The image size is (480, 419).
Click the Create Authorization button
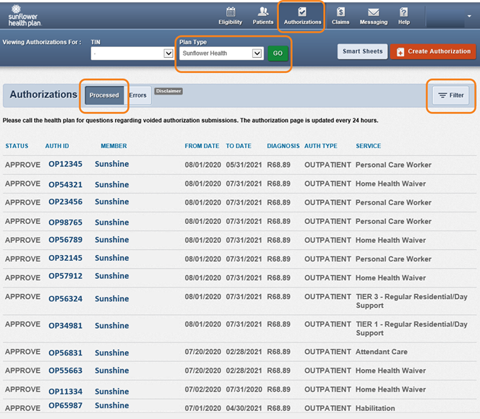pos(432,51)
